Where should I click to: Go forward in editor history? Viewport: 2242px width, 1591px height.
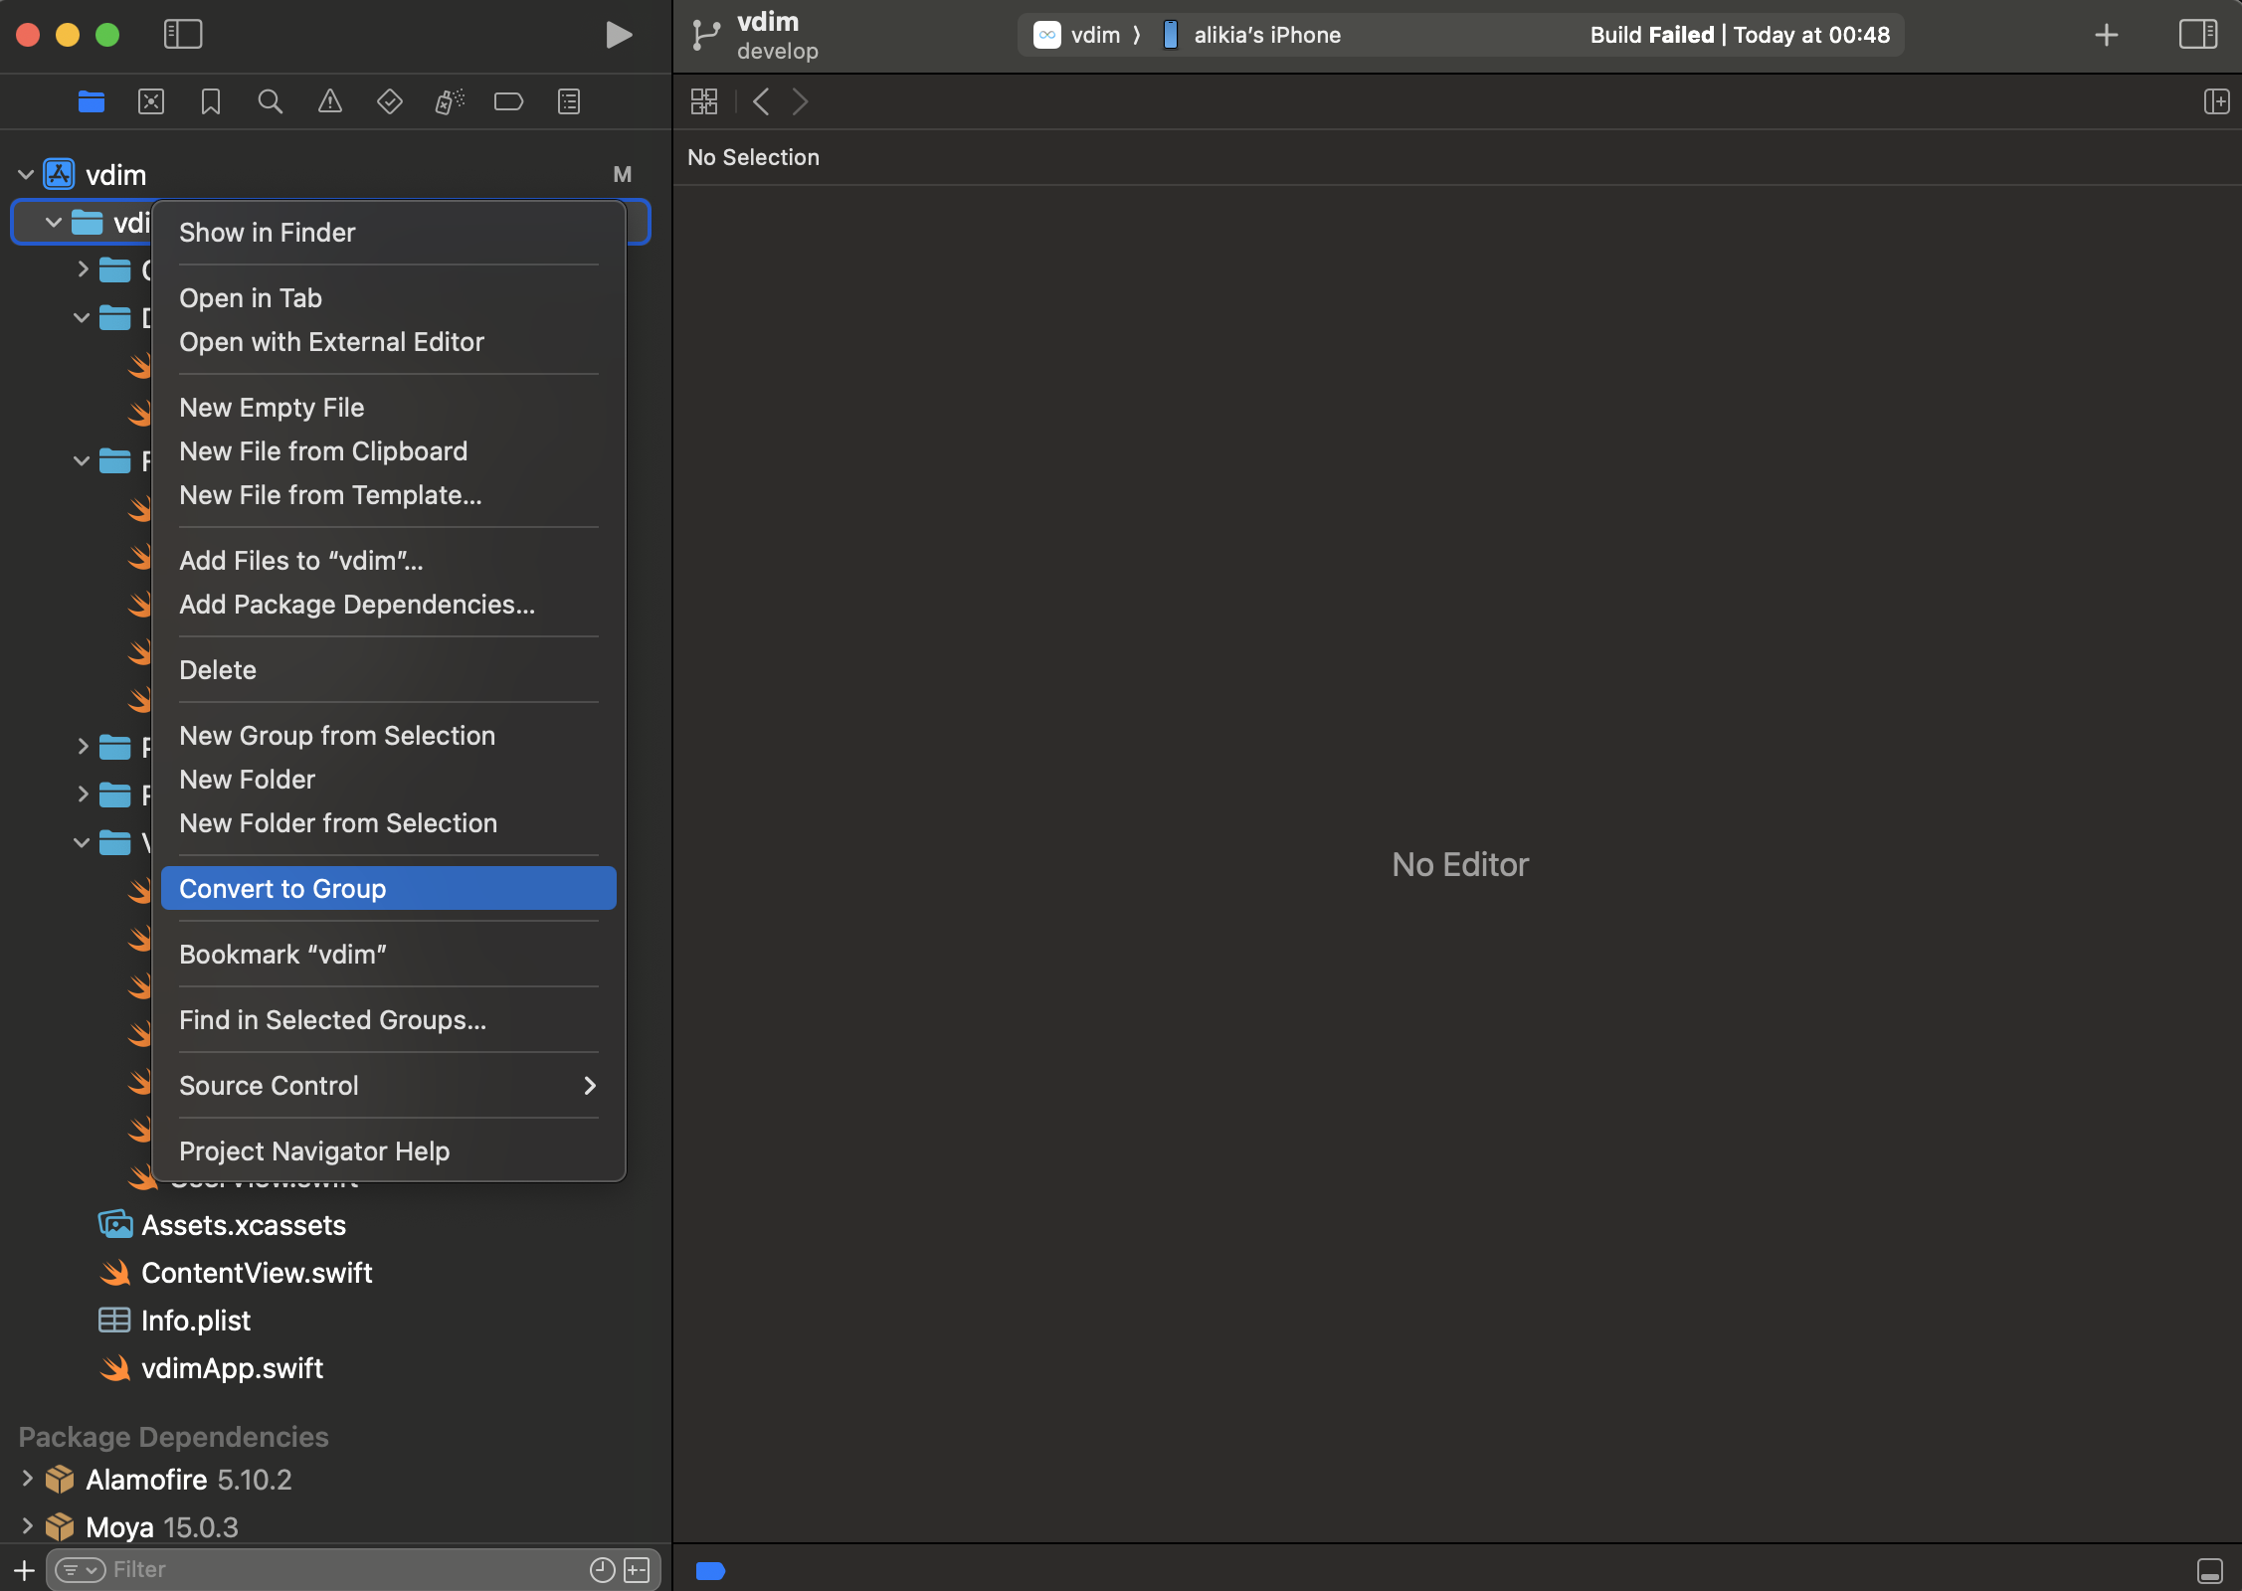point(801,101)
